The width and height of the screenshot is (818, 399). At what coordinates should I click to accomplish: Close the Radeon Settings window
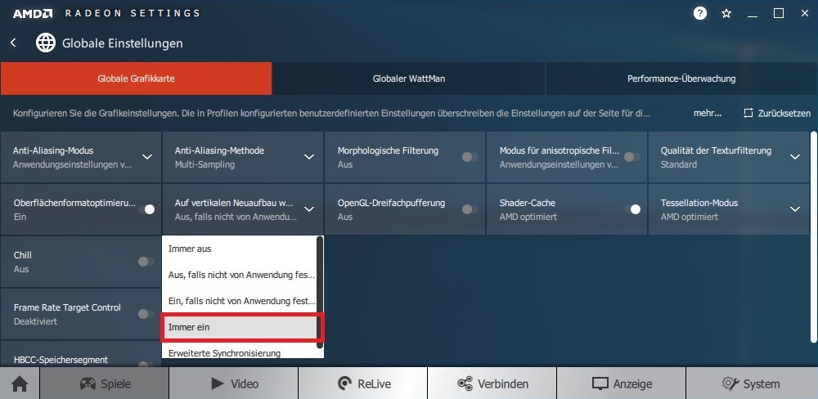coord(804,14)
